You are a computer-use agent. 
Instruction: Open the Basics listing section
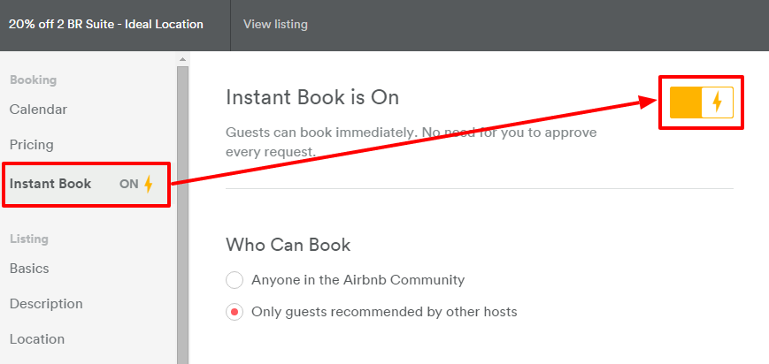(29, 269)
